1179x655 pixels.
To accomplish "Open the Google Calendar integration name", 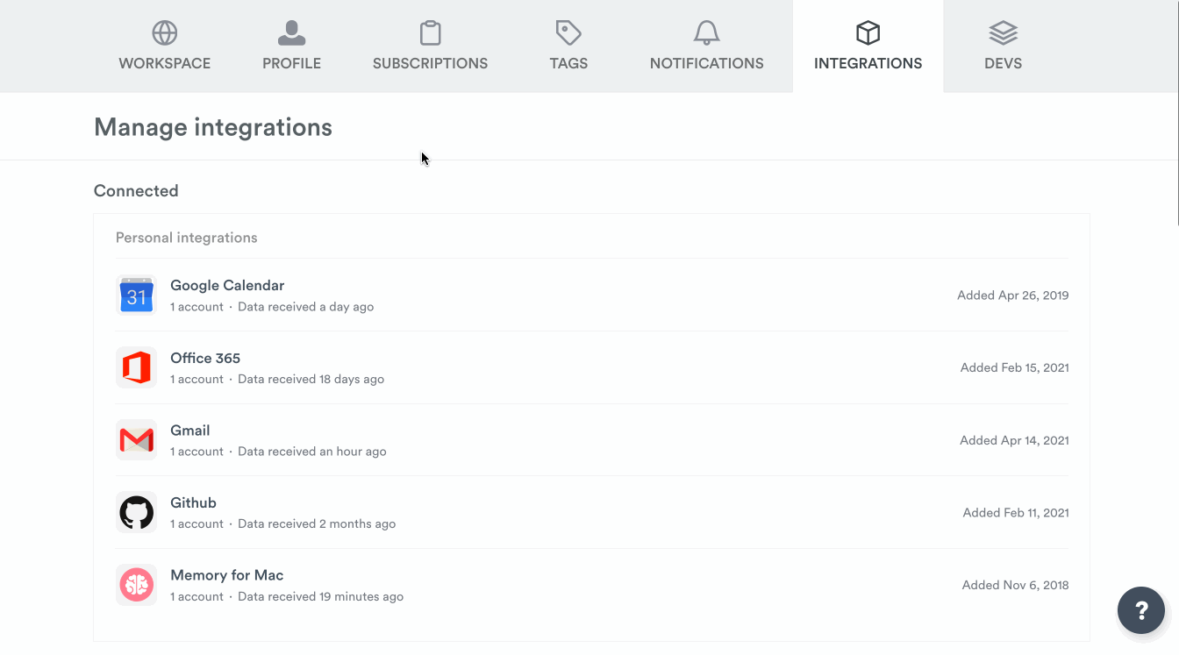I will [x=227, y=285].
